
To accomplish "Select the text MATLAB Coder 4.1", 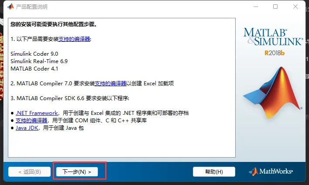I will tap(34, 69).
